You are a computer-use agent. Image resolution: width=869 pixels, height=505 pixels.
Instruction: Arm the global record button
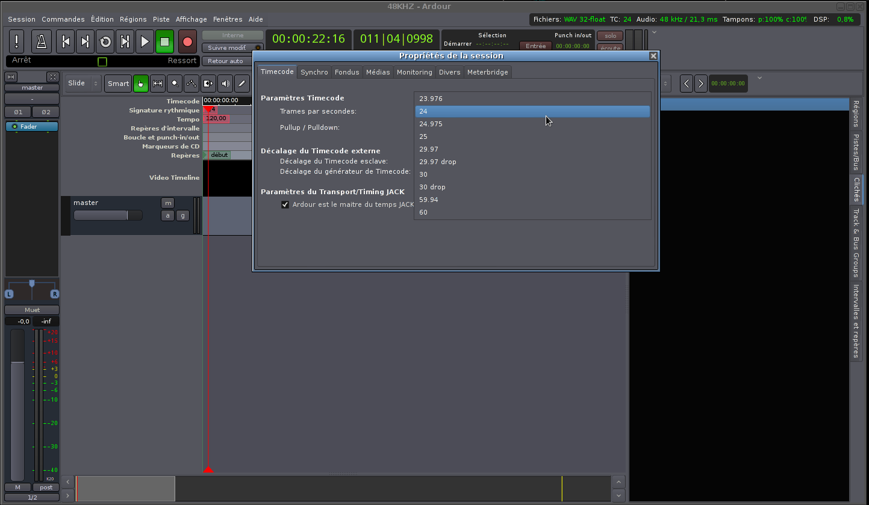coord(187,41)
